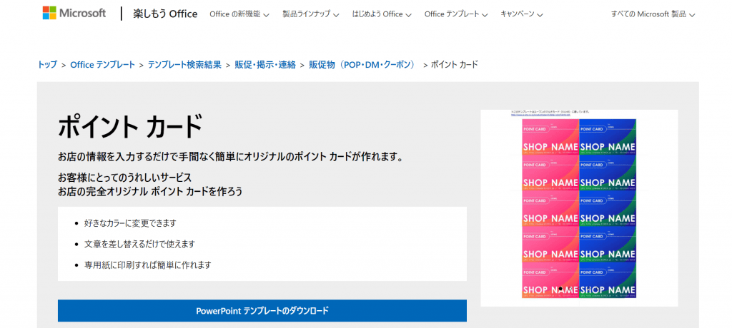
Task: Open the 販促・掲示・連絡 breadcrumb link
Action: pos(264,65)
